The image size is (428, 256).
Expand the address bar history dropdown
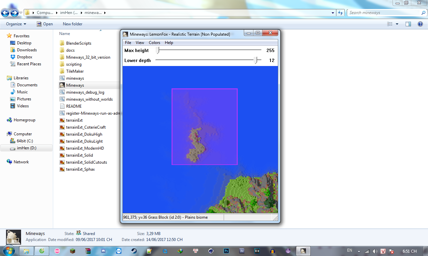point(333,13)
